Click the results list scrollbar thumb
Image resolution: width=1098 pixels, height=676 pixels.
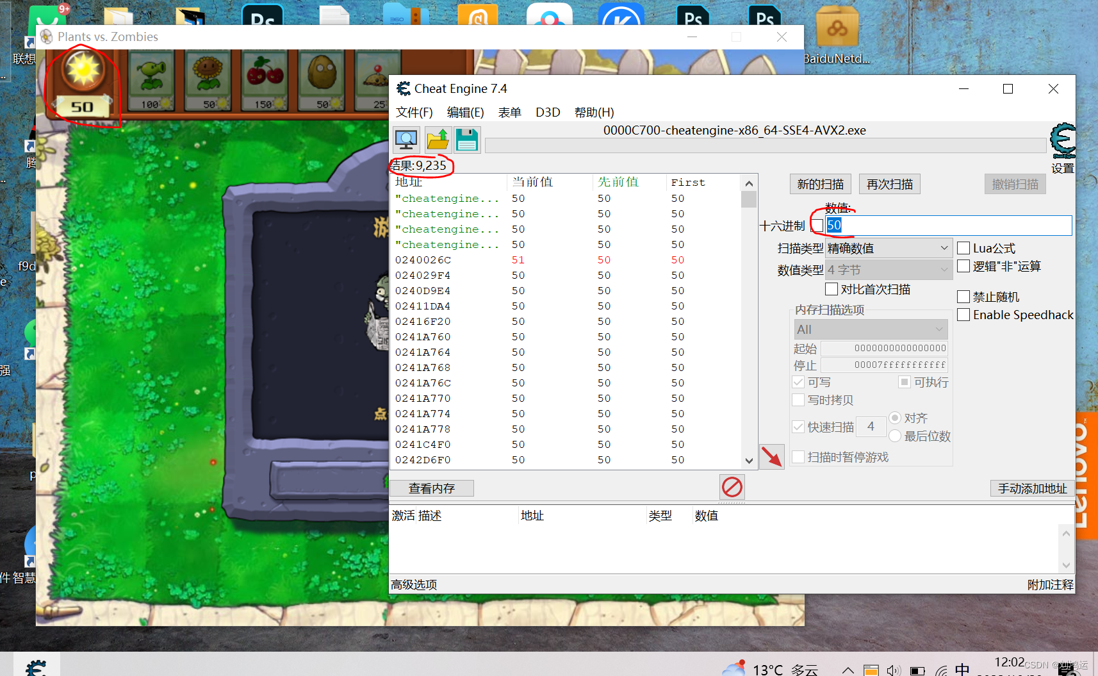(x=749, y=199)
